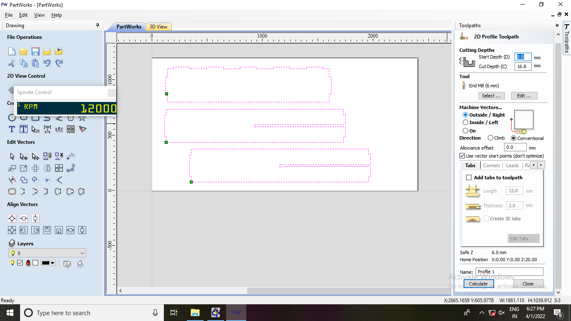Choose the node editing cursor tool
Screen dimensions: 571x321
[x=24, y=156]
